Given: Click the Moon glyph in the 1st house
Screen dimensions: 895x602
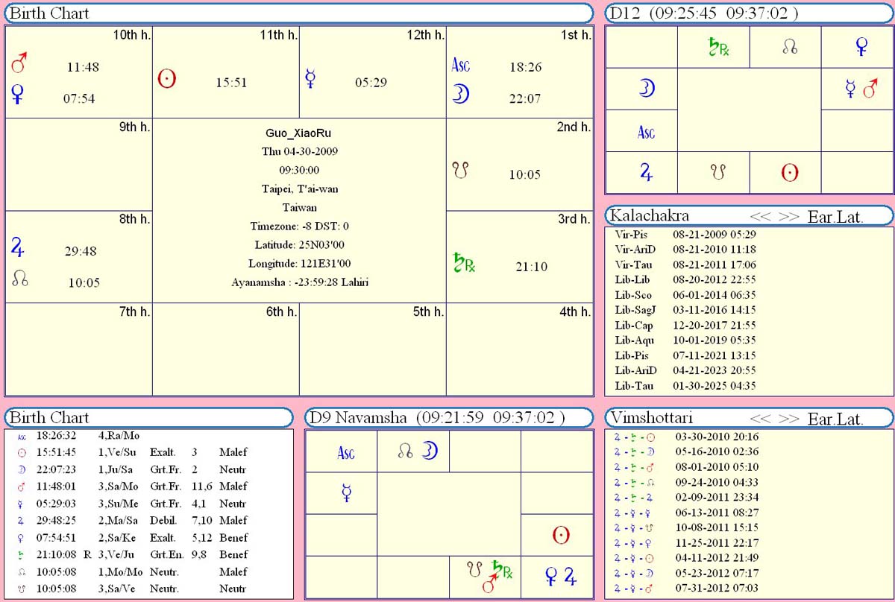Looking at the screenshot, I should point(460,95).
